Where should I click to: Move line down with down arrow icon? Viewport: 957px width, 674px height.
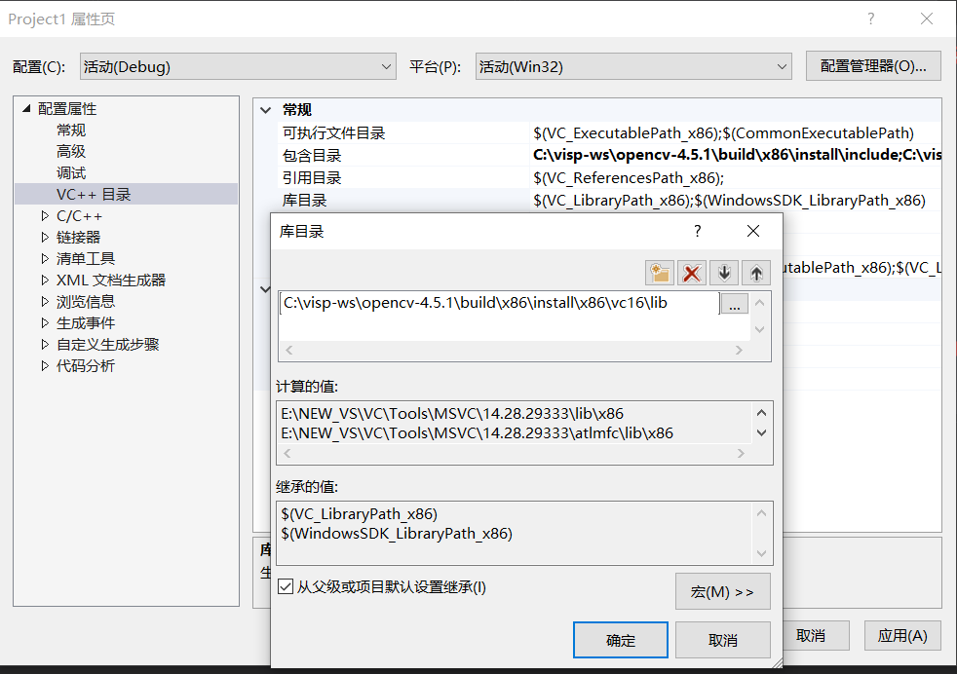point(724,274)
